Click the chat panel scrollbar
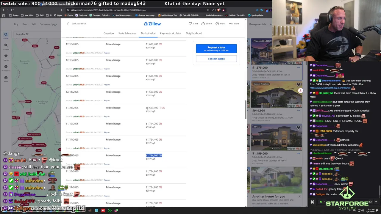 380,190
